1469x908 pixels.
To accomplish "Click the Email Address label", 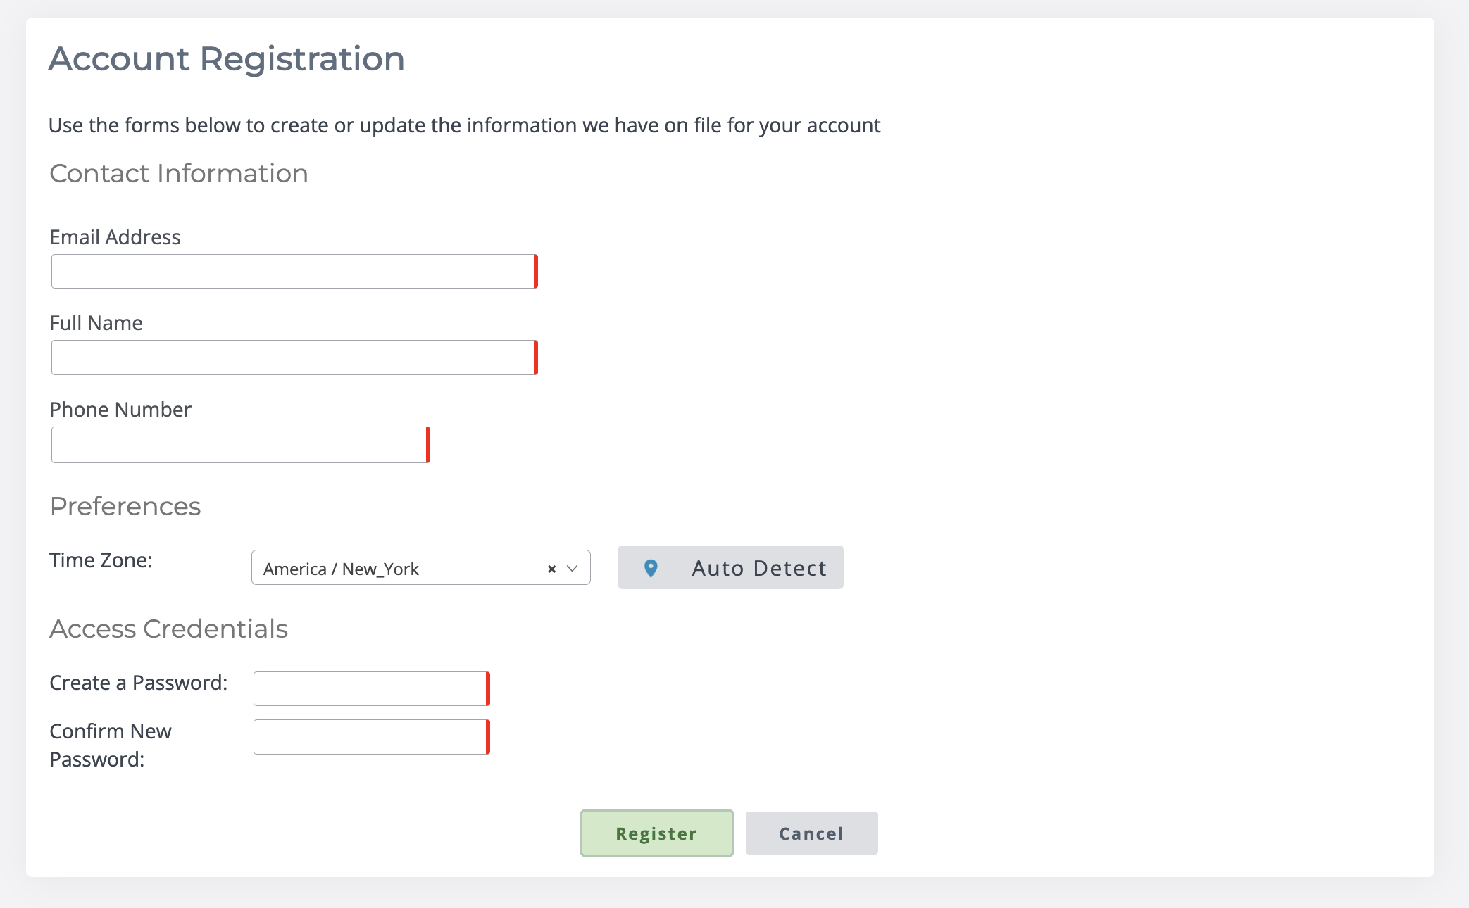I will 115,237.
